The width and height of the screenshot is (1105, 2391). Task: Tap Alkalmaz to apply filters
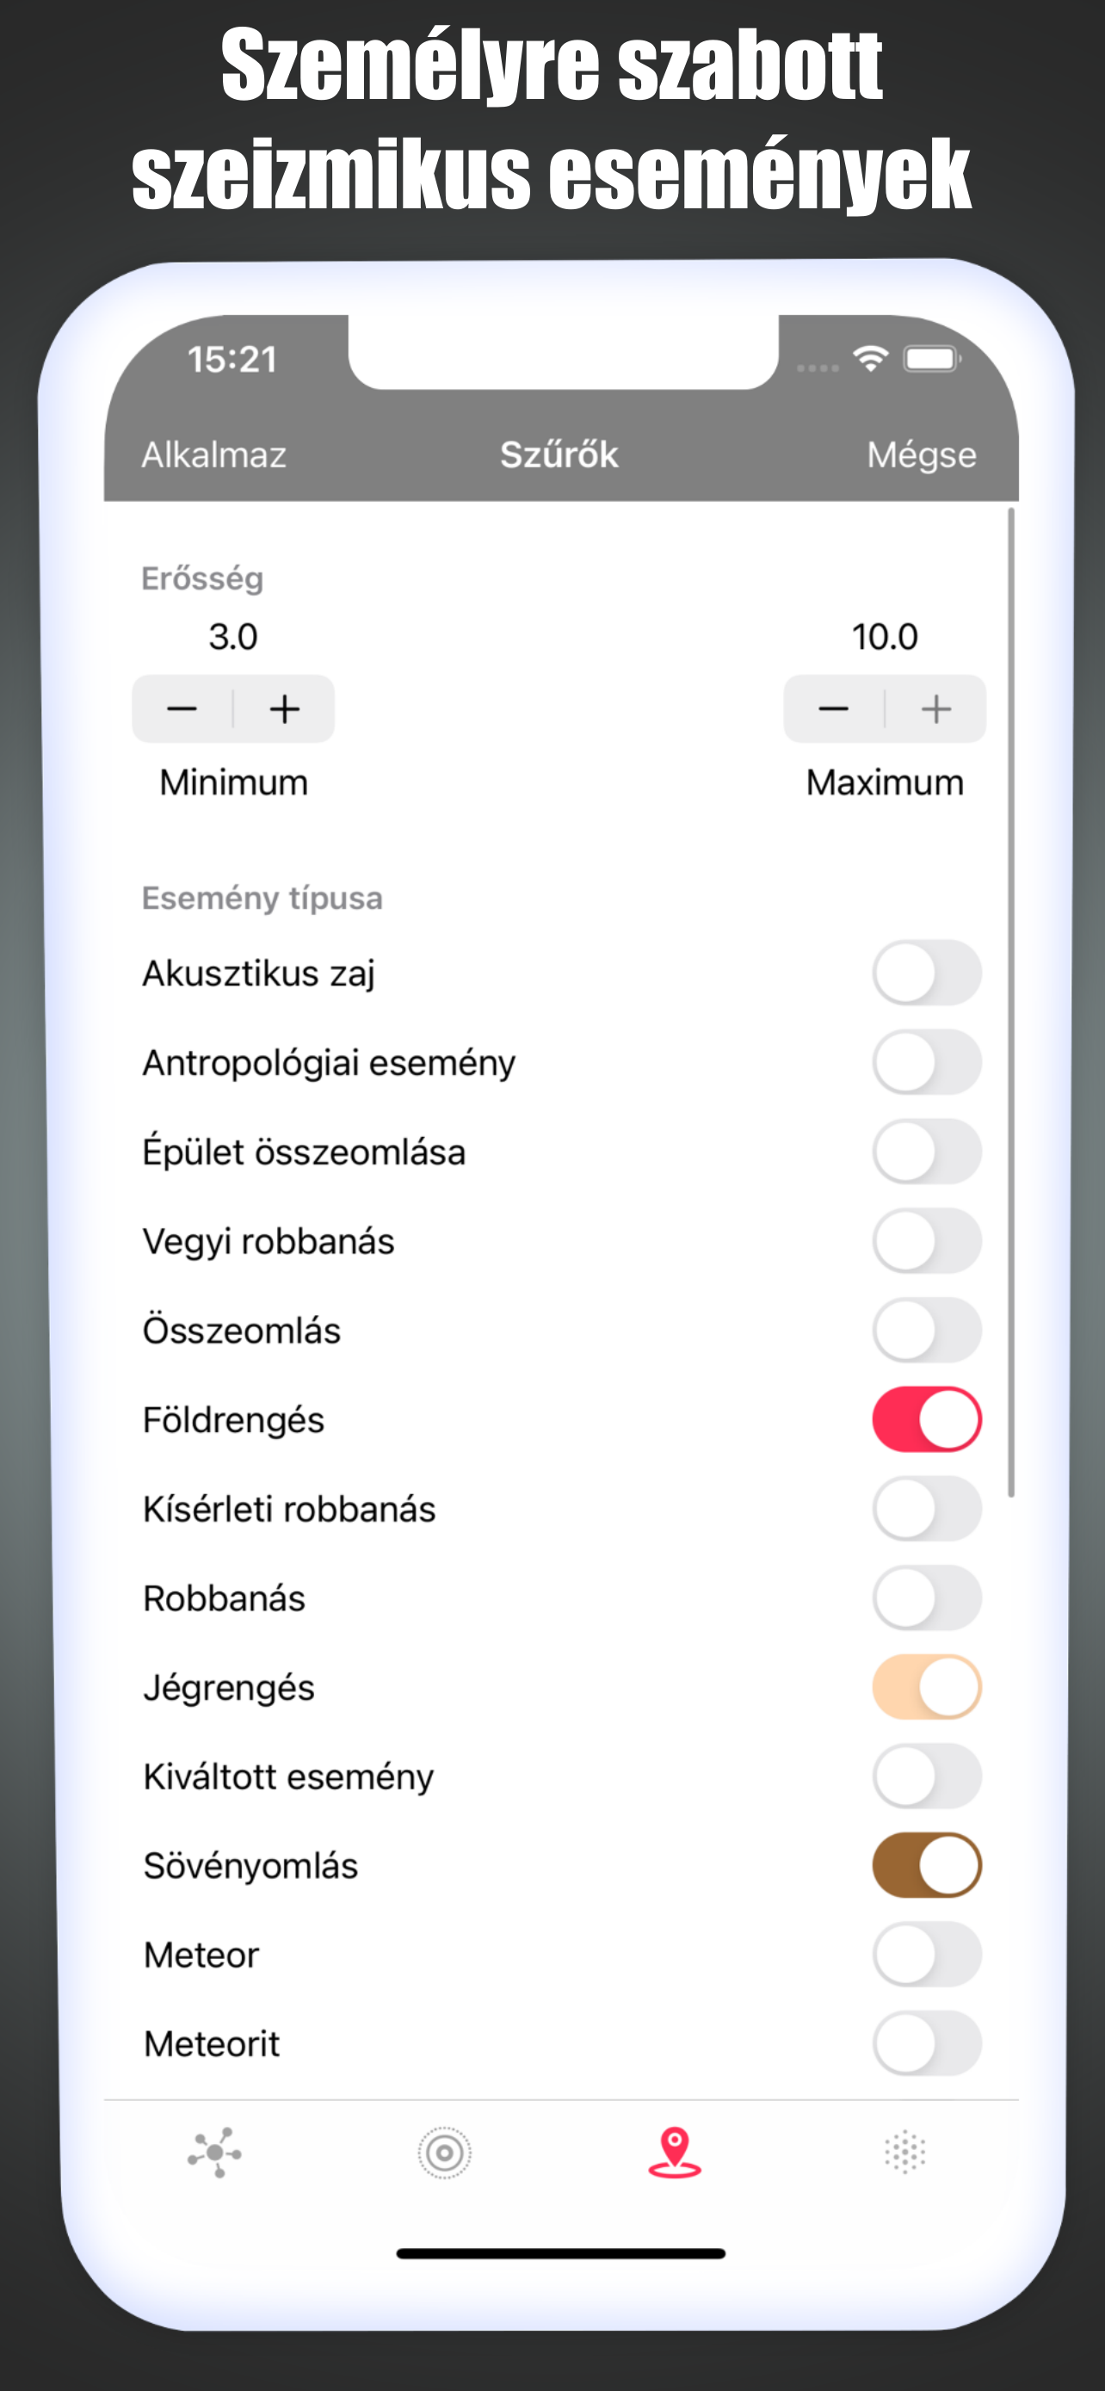(214, 454)
